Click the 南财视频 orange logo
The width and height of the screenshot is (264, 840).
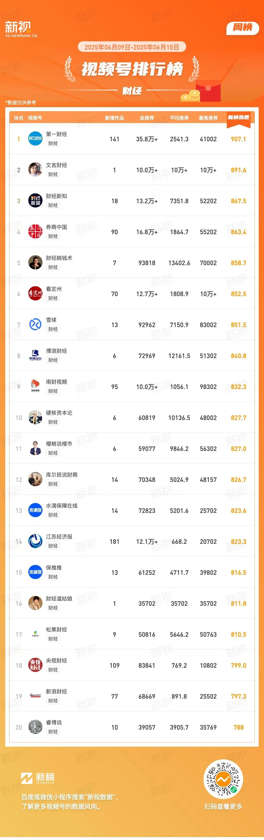[x=35, y=386]
